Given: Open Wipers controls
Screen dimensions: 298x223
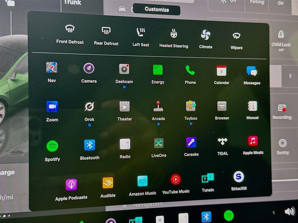Looking at the screenshot, I should coord(236,36).
